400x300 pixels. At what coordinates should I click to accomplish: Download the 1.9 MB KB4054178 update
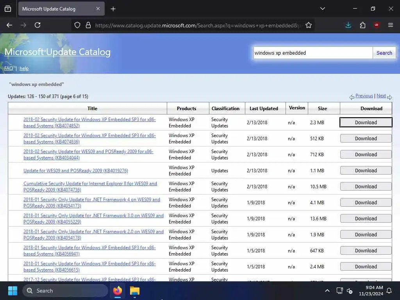(366, 235)
